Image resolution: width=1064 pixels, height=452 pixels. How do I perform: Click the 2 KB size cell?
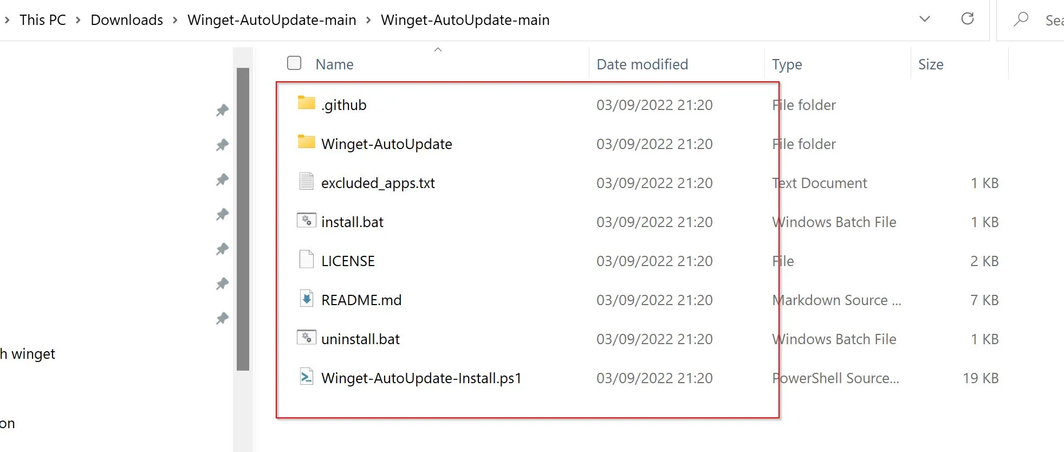(x=984, y=261)
